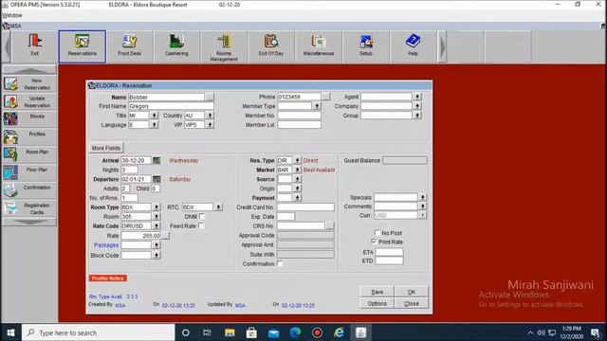This screenshot has height=341, width=607.
Task: Open the Windows Start menu
Action: [10, 332]
